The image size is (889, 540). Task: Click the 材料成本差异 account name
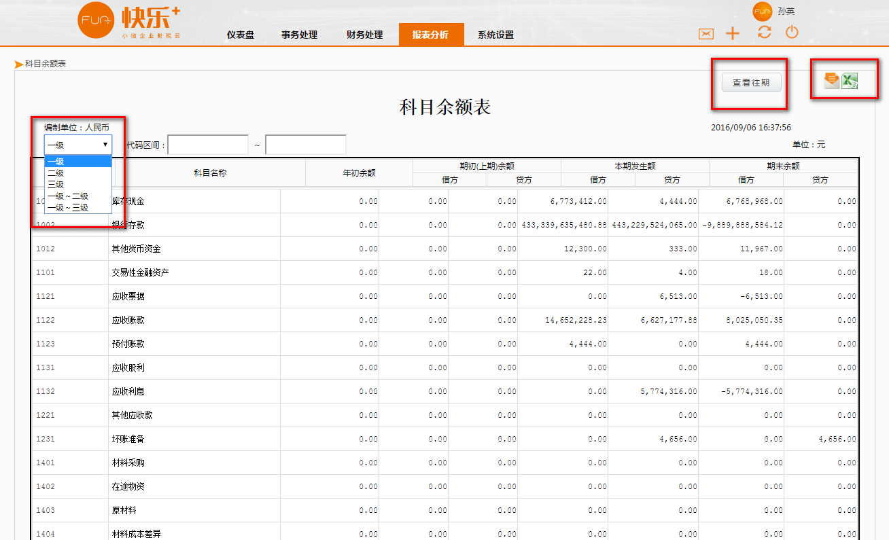pyautogui.click(x=137, y=534)
